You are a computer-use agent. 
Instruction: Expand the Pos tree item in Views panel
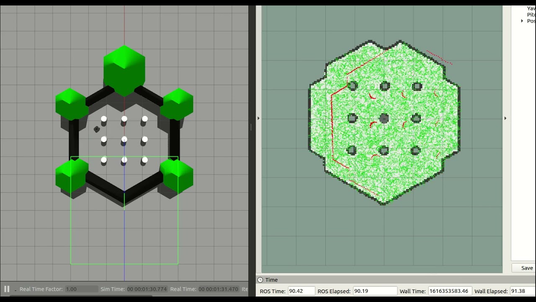coord(522,21)
